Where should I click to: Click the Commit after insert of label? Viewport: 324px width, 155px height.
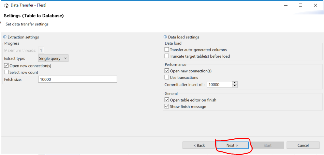click(184, 84)
